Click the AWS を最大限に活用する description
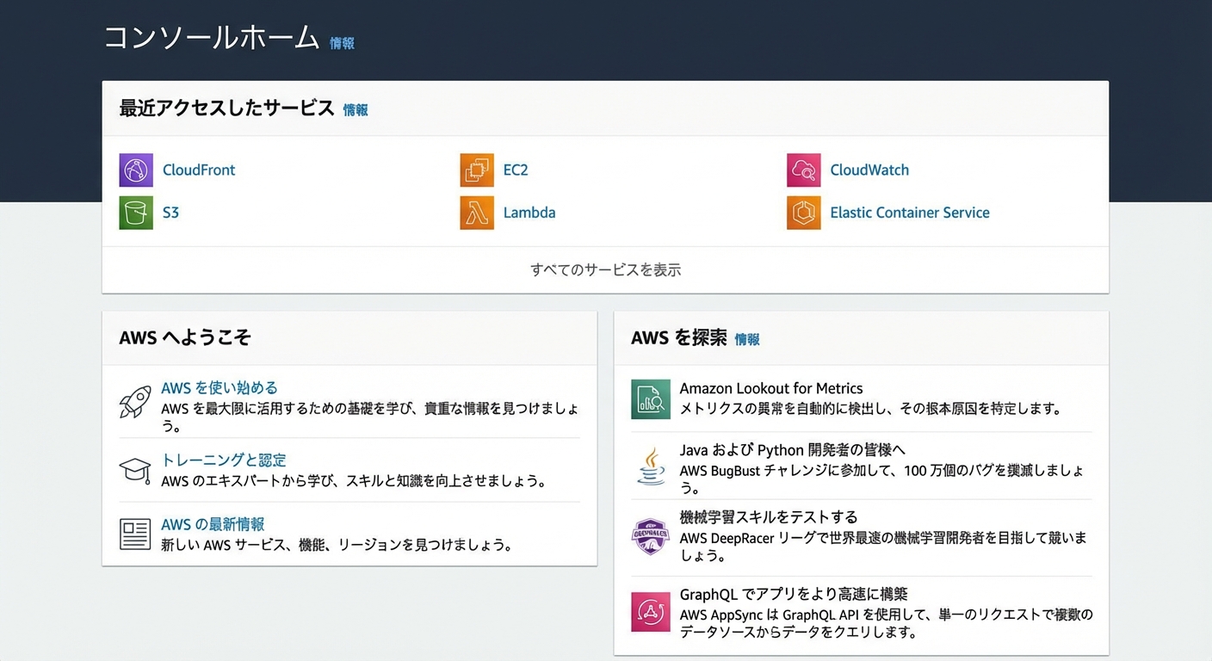The width and height of the screenshot is (1212, 661). click(370, 417)
